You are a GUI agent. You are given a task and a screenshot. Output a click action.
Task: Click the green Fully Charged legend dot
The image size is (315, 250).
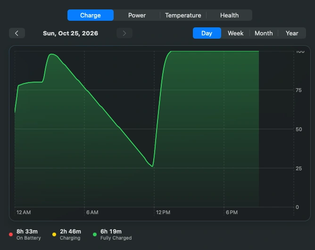95,234
